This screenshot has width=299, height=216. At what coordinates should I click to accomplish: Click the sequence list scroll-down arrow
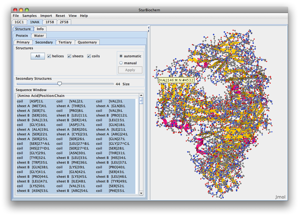click(x=141, y=193)
